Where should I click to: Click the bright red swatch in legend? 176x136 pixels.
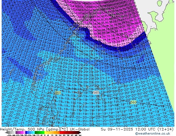click(x=61, y=133)
